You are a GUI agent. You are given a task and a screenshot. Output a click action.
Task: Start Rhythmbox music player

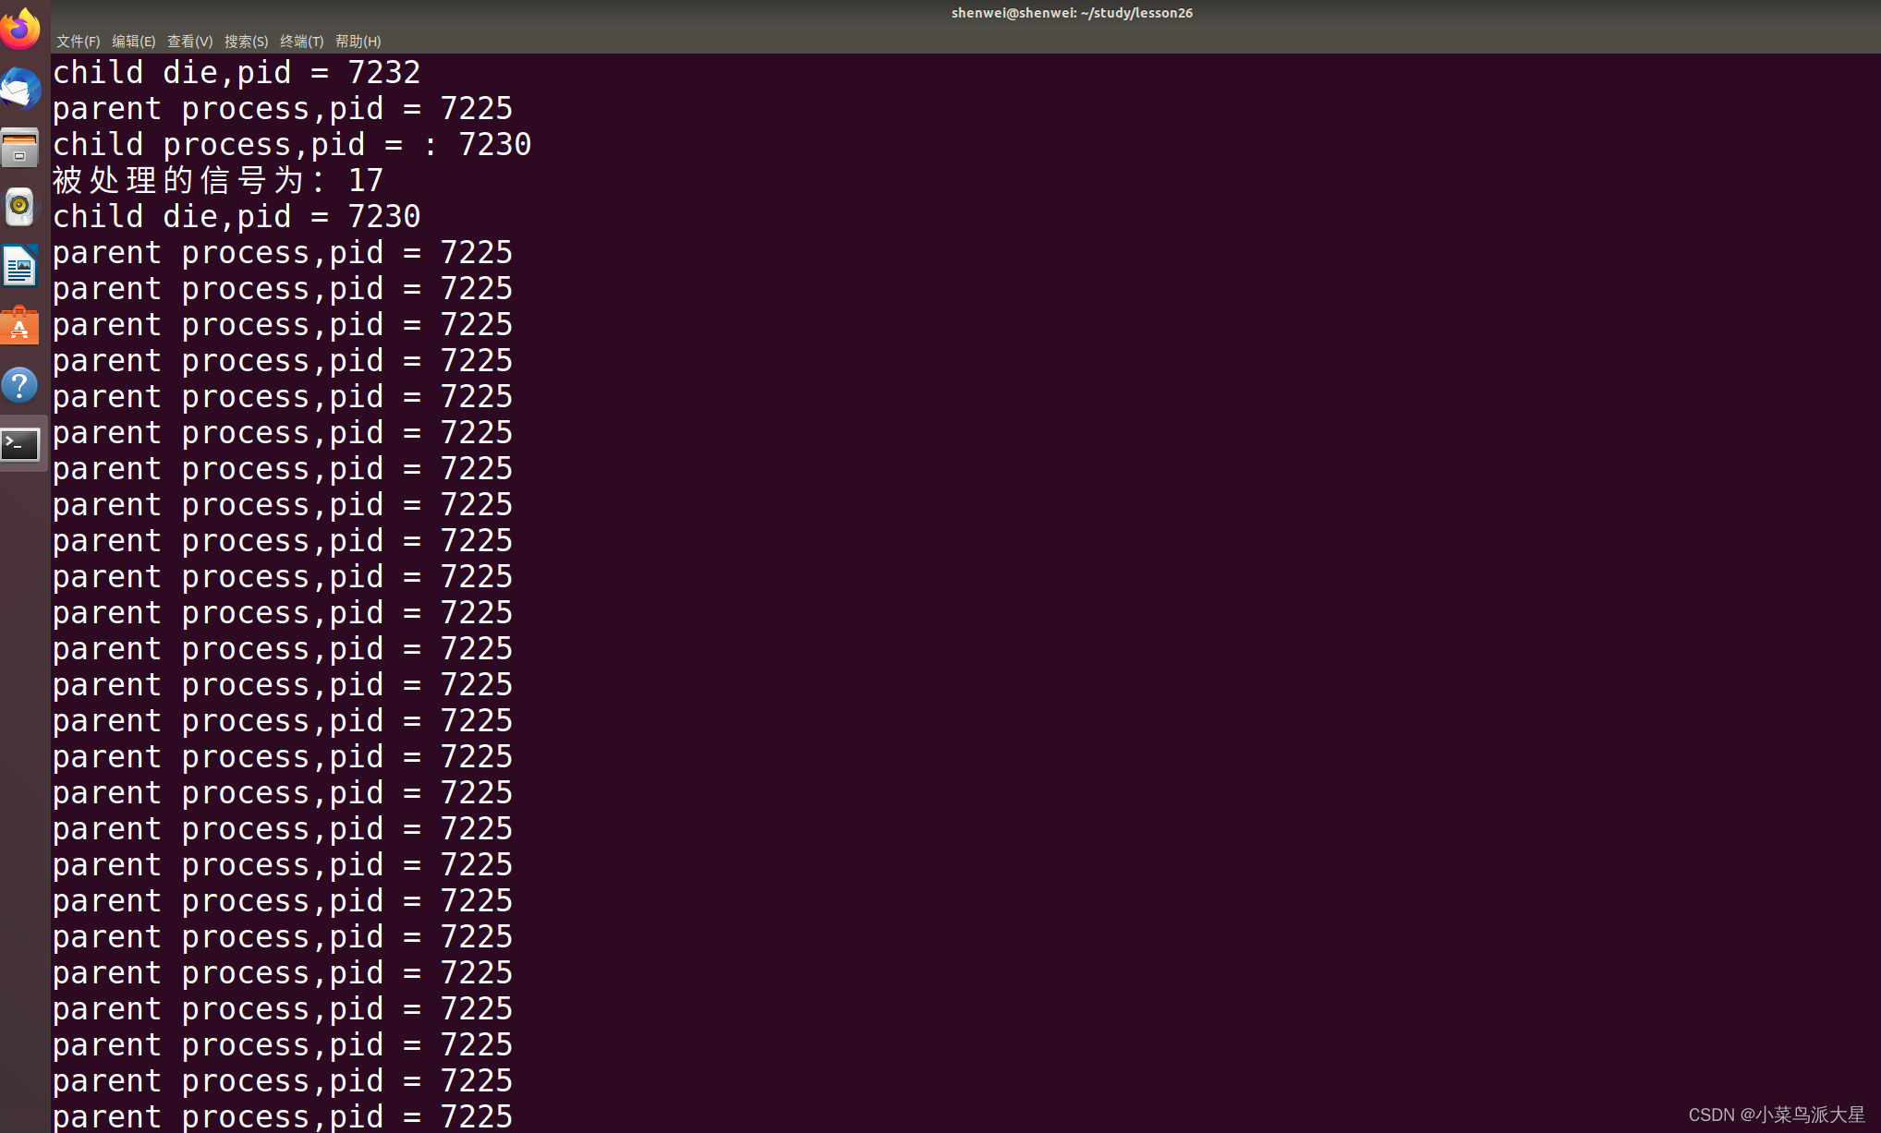point(21,207)
